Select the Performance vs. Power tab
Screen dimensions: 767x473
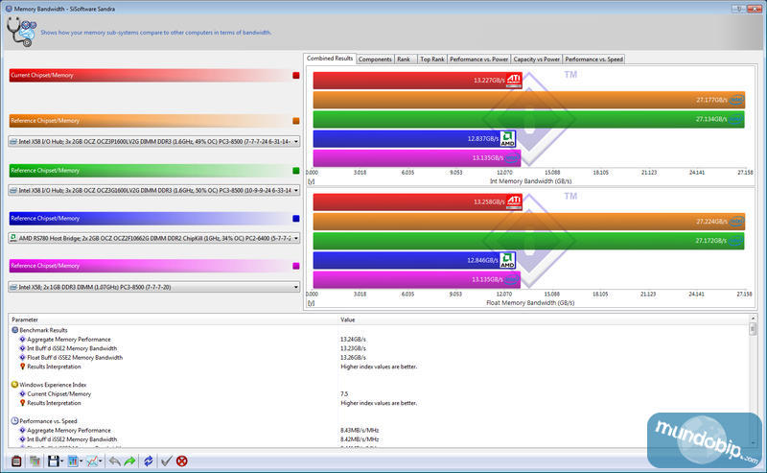tap(478, 59)
